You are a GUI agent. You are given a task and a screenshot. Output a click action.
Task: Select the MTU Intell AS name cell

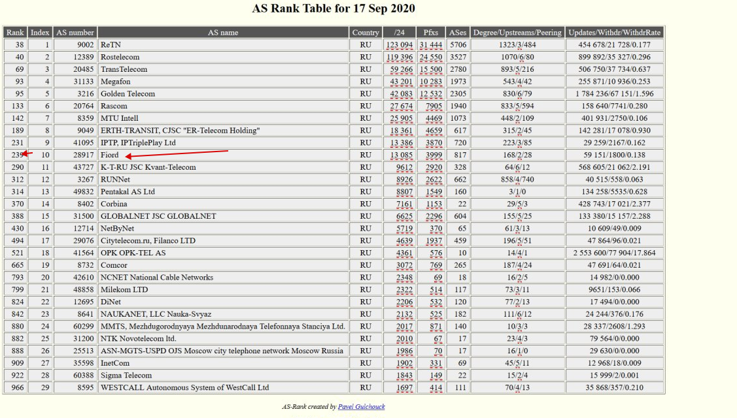(223, 118)
